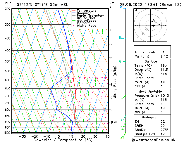Click the EH value 32
184x142 pixels.
click(x=163, y=122)
